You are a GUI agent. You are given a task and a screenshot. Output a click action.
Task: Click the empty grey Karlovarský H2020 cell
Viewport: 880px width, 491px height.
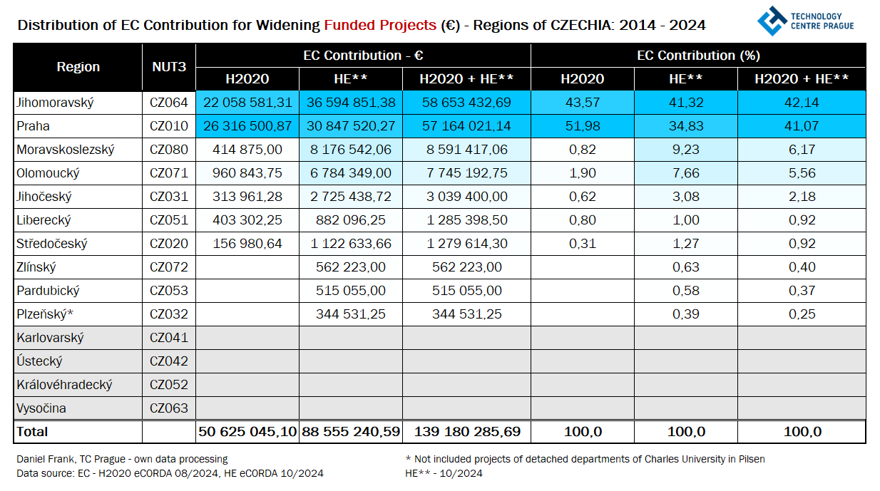[247, 338]
